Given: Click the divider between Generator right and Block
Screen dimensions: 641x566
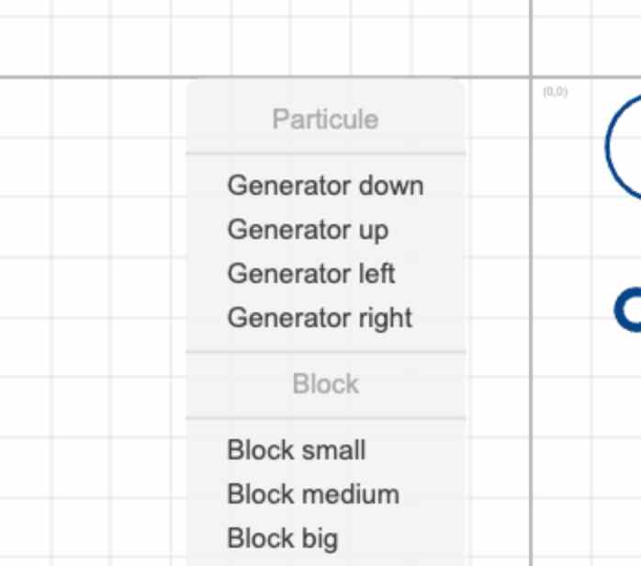Looking at the screenshot, I should click(x=325, y=352).
